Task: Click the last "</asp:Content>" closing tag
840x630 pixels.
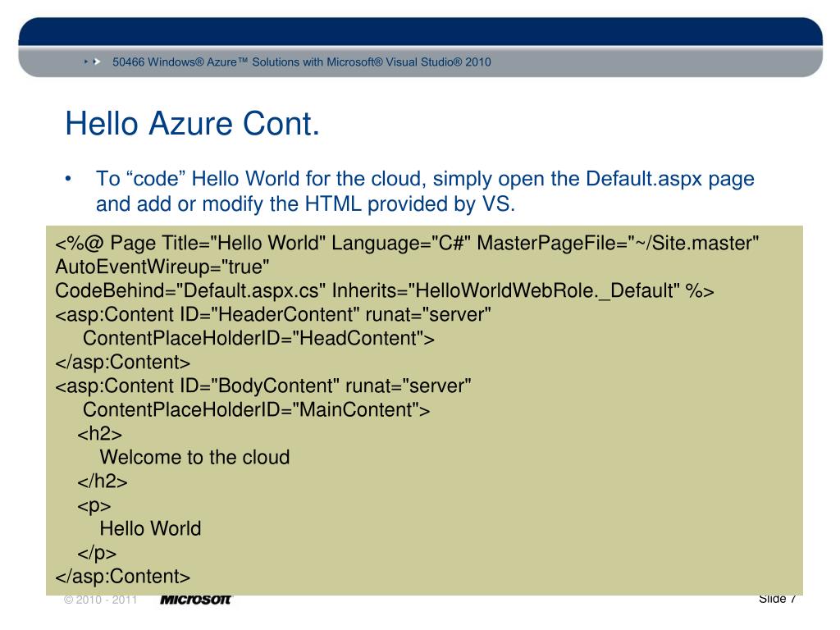Action: [123, 577]
